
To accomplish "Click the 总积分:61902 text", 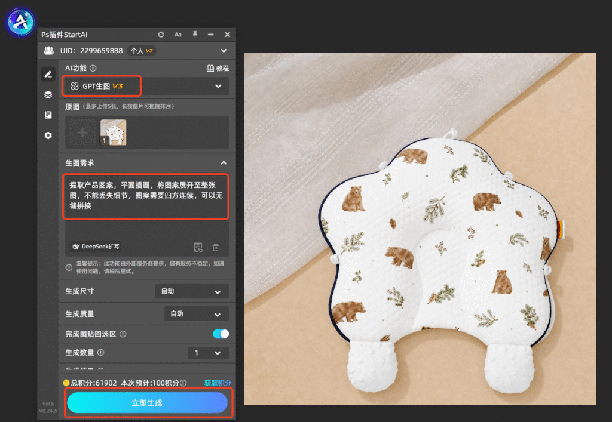I will [x=94, y=383].
